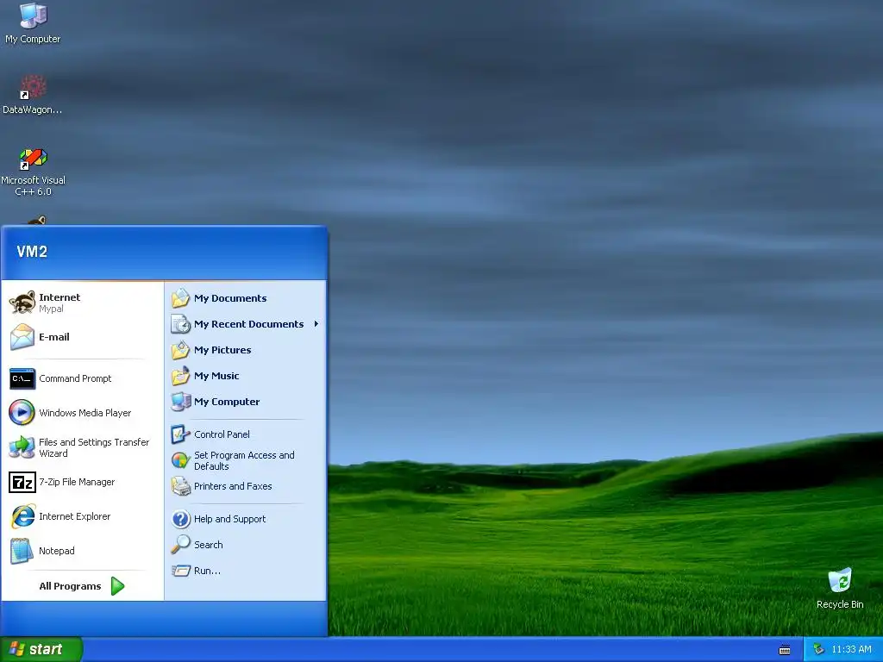The image size is (883, 662).
Task: Click the Help and Support question icon
Action: click(x=181, y=519)
